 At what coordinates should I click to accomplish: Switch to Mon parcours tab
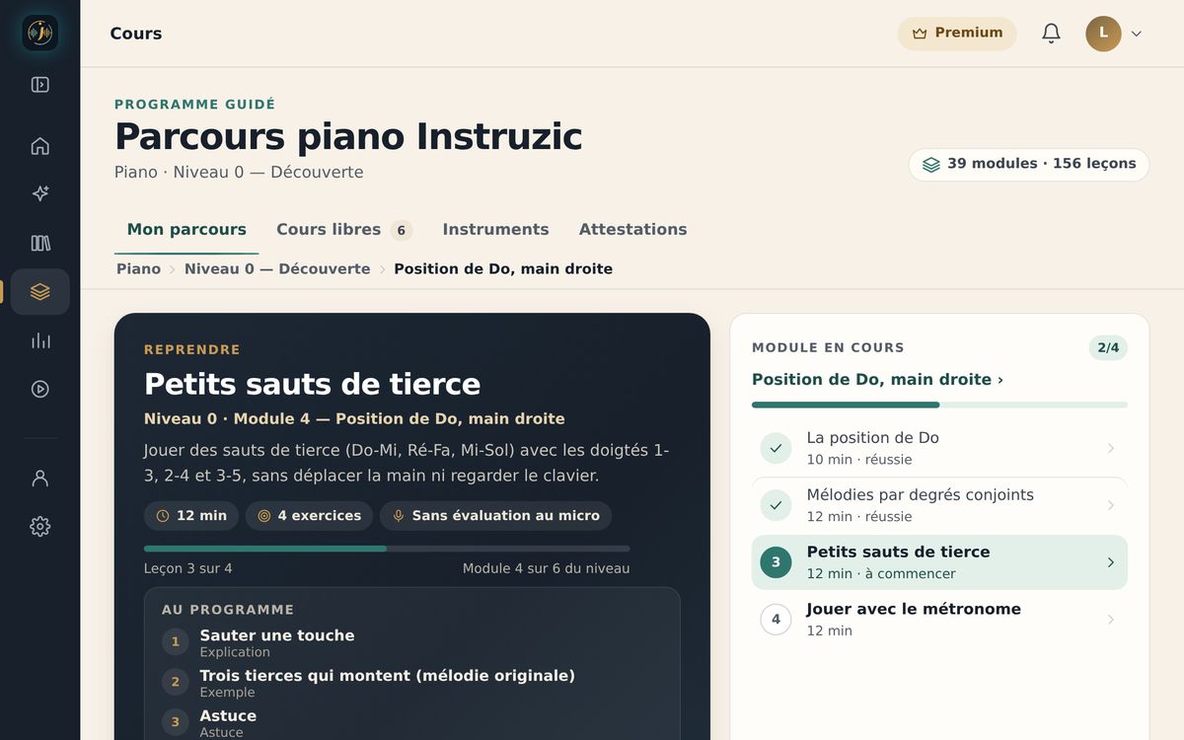click(x=186, y=230)
